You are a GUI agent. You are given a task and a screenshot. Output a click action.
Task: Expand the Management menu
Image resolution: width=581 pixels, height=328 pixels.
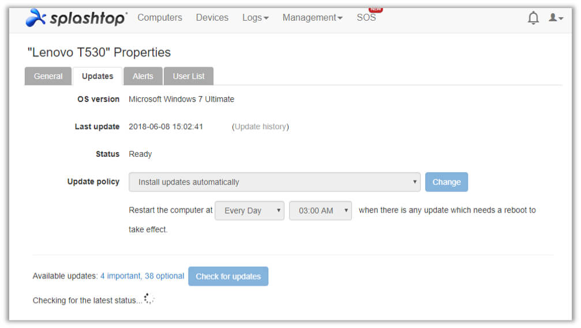312,17
